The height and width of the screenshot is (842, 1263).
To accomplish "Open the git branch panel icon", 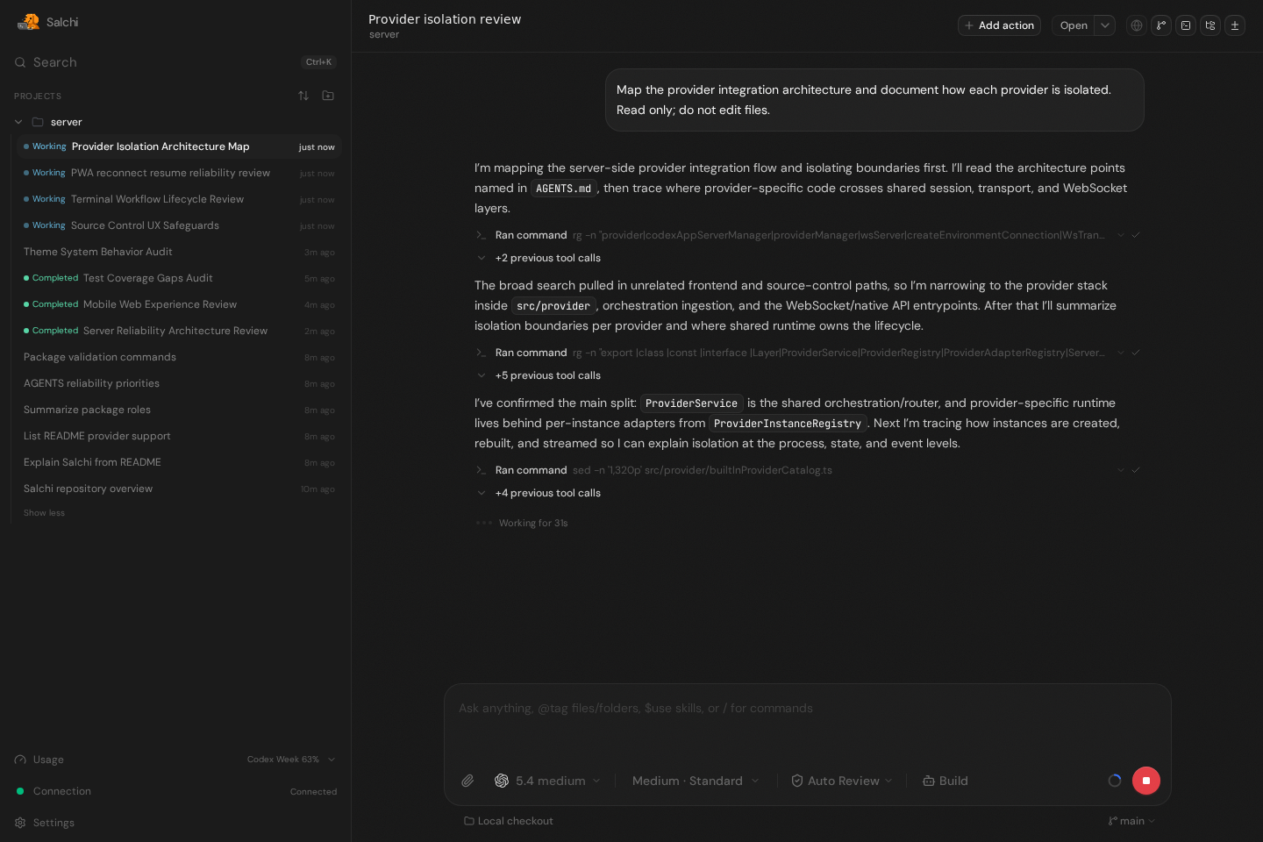I will click(x=1161, y=25).
